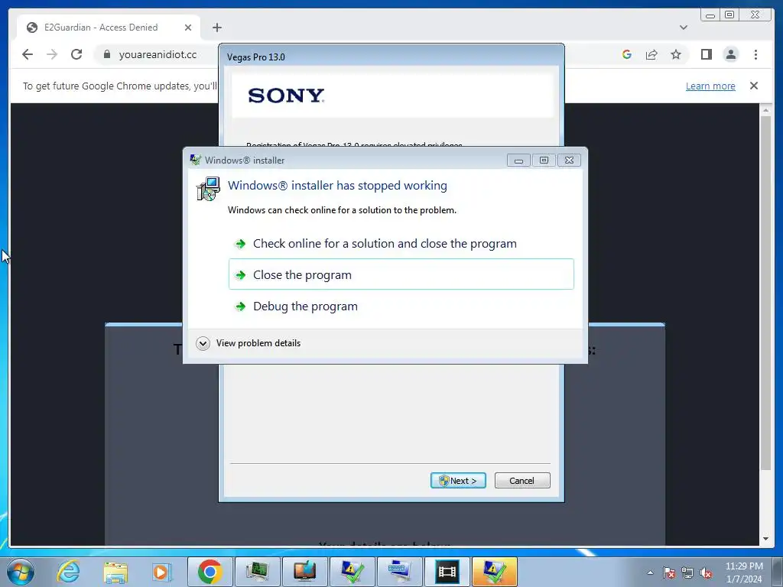Close the E2Guardian - Access Denied tab
The height and width of the screenshot is (587, 783).
pyautogui.click(x=188, y=28)
